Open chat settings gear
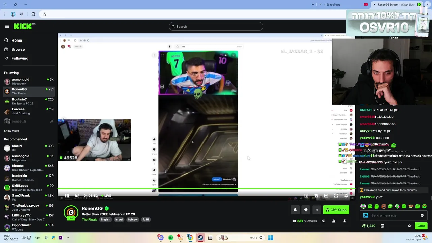Screen dimensions: 432x243 (x=409, y=226)
